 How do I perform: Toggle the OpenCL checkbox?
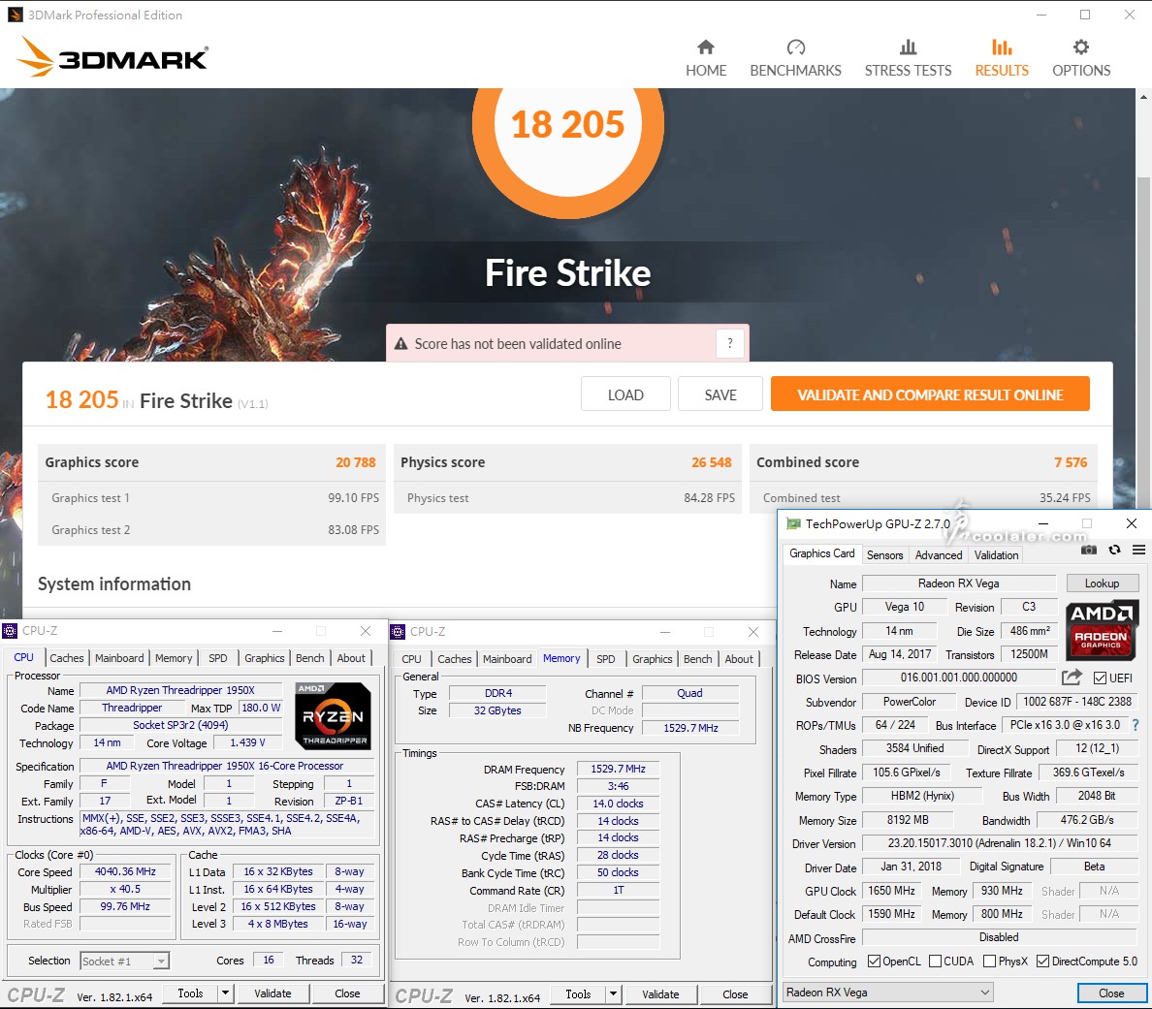pyautogui.click(x=875, y=962)
